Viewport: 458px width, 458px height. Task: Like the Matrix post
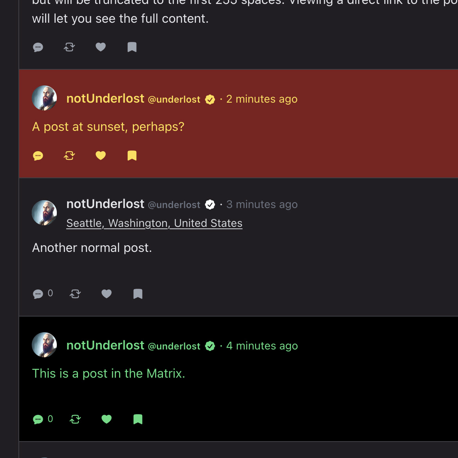pyautogui.click(x=107, y=420)
